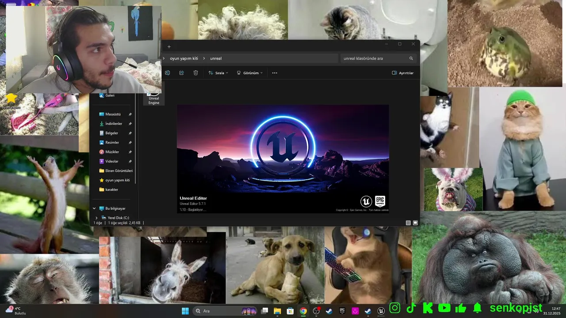Open oyun yapım kiti desktop star shortcut
The image size is (566, 318).
point(11,103)
